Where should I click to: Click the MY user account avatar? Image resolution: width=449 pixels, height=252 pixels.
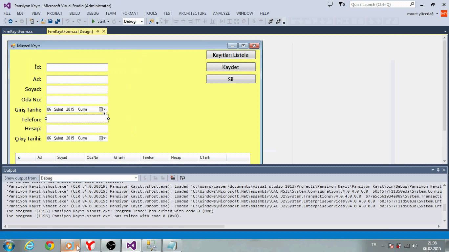pos(444,13)
